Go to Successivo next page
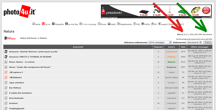The image size is (216, 110). (x=207, y=35)
